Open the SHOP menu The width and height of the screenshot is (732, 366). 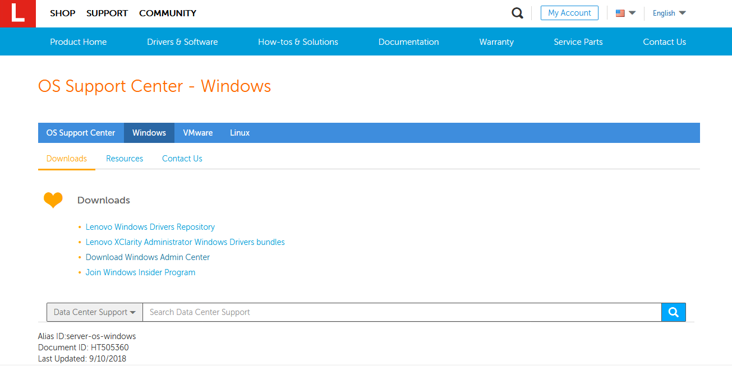point(62,13)
